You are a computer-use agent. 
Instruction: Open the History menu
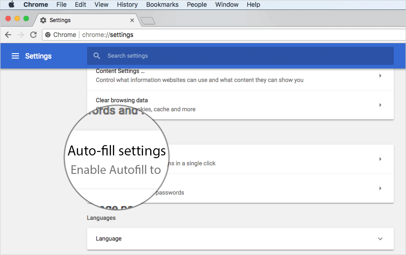tap(127, 5)
